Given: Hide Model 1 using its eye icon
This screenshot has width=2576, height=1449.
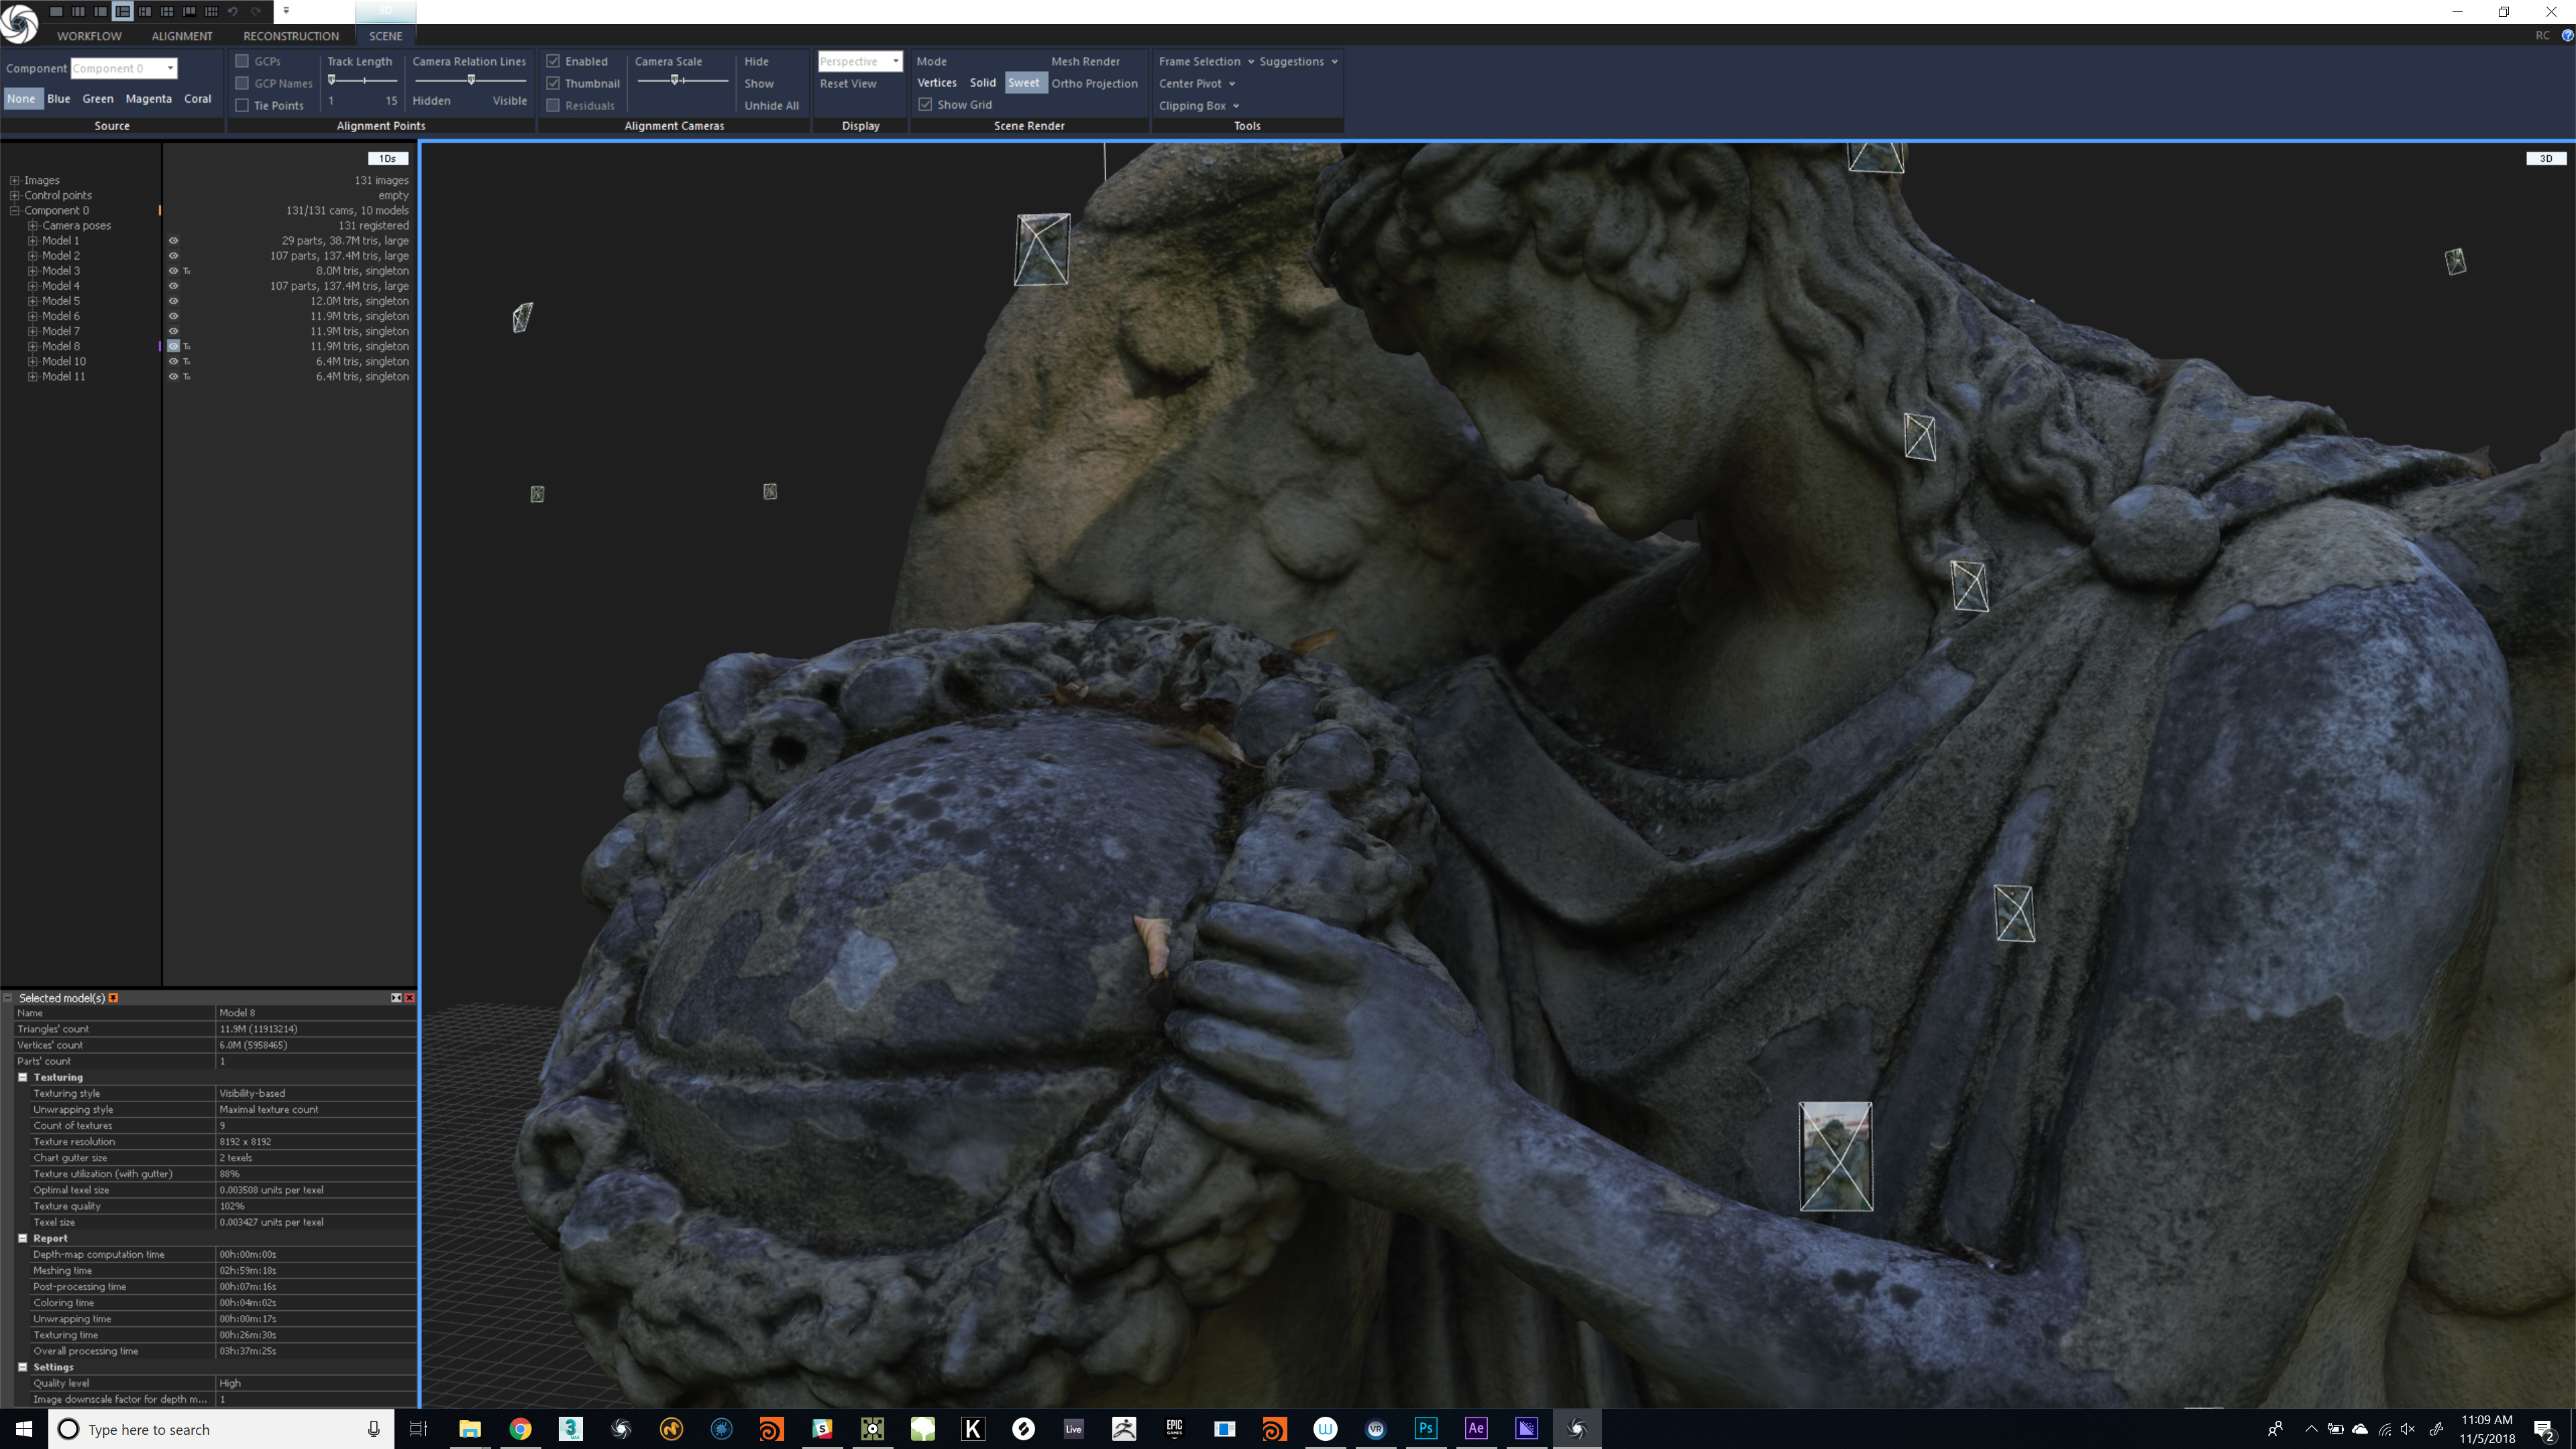Looking at the screenshot, I should click(x=173, y=241).
